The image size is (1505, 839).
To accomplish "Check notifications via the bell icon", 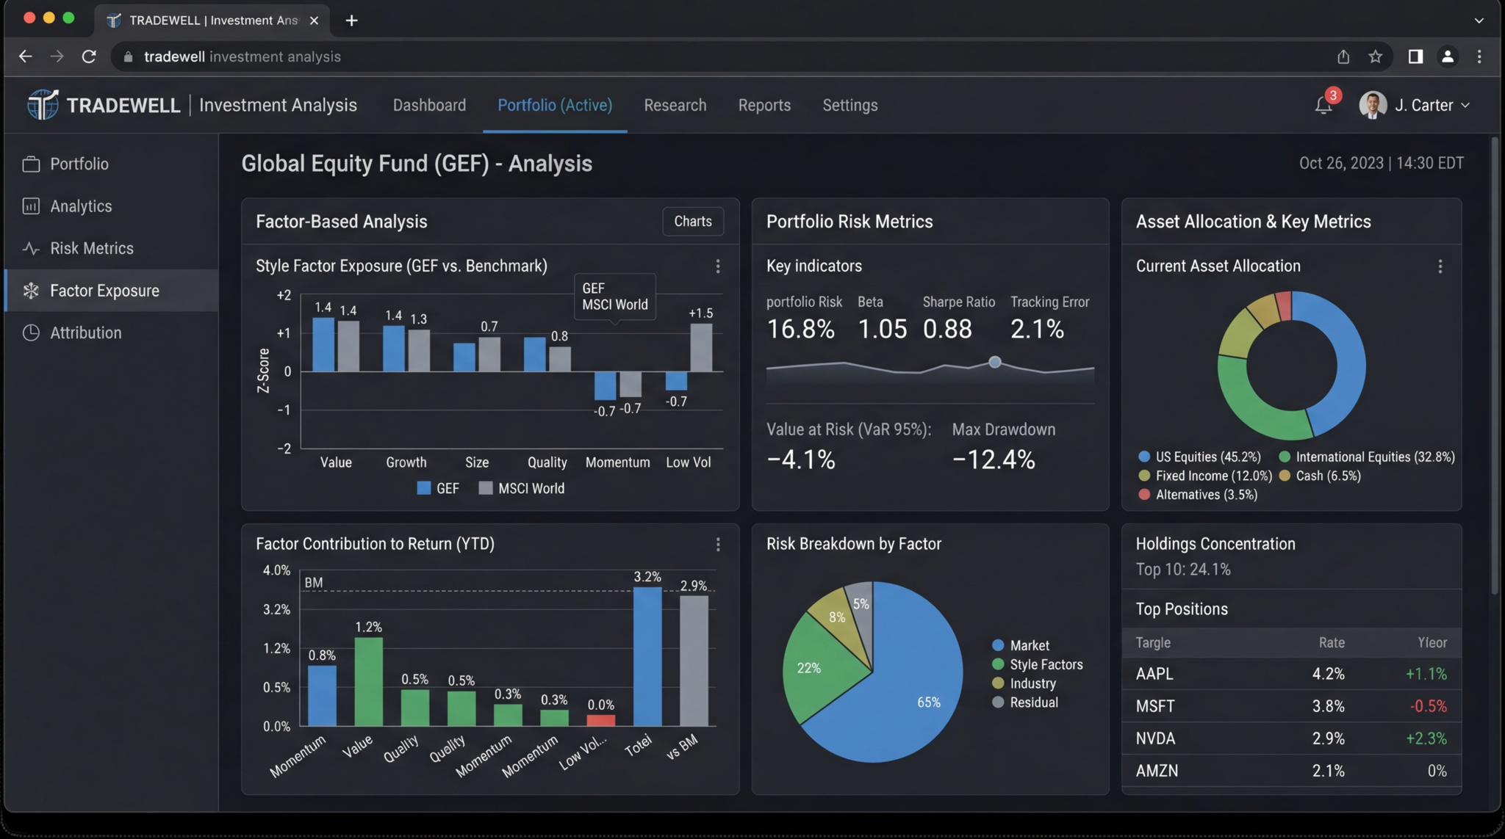I will click(x=1322, y=105).
